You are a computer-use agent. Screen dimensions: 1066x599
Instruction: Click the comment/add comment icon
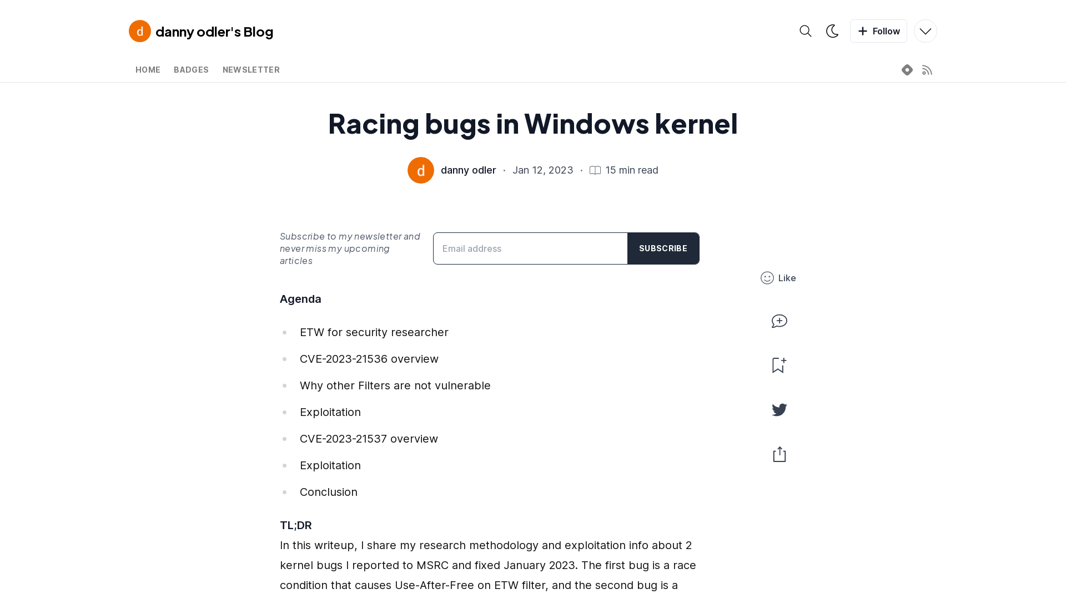click(779, 322)
